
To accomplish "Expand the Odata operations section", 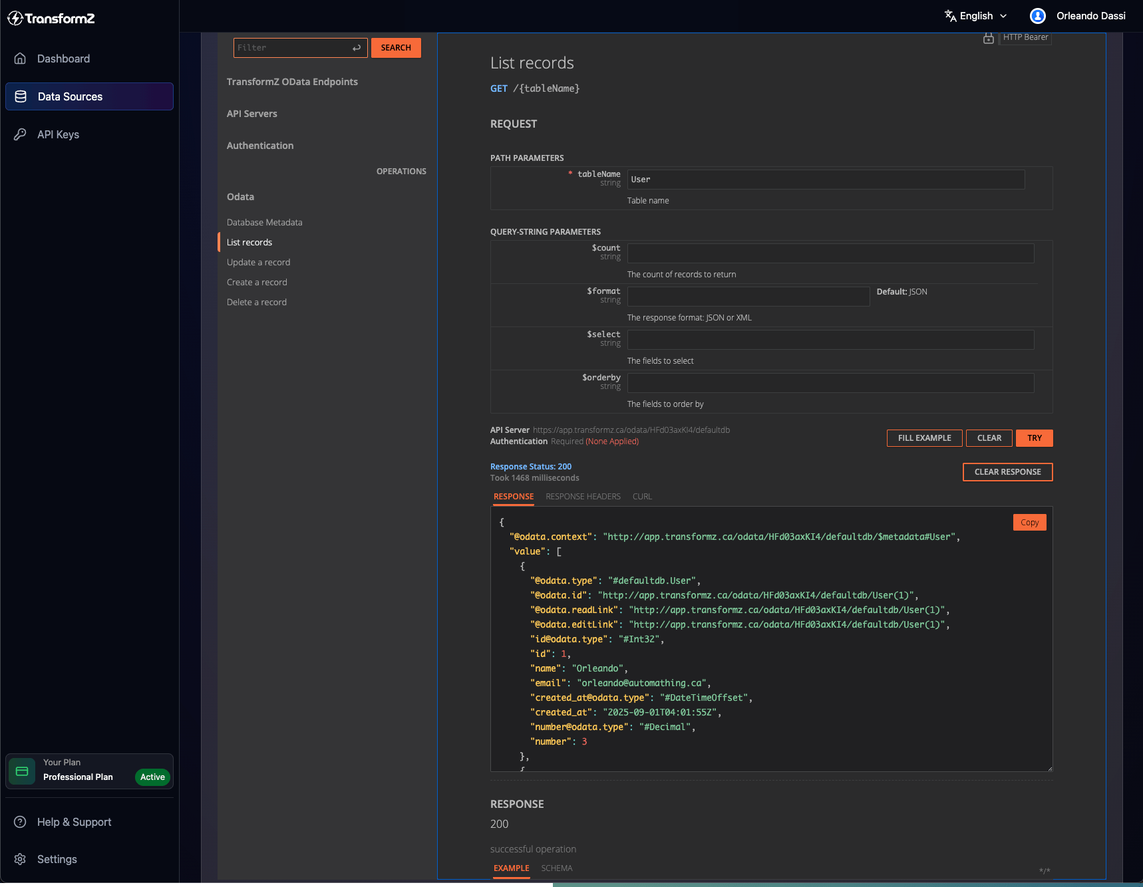I will click(240, 197).
